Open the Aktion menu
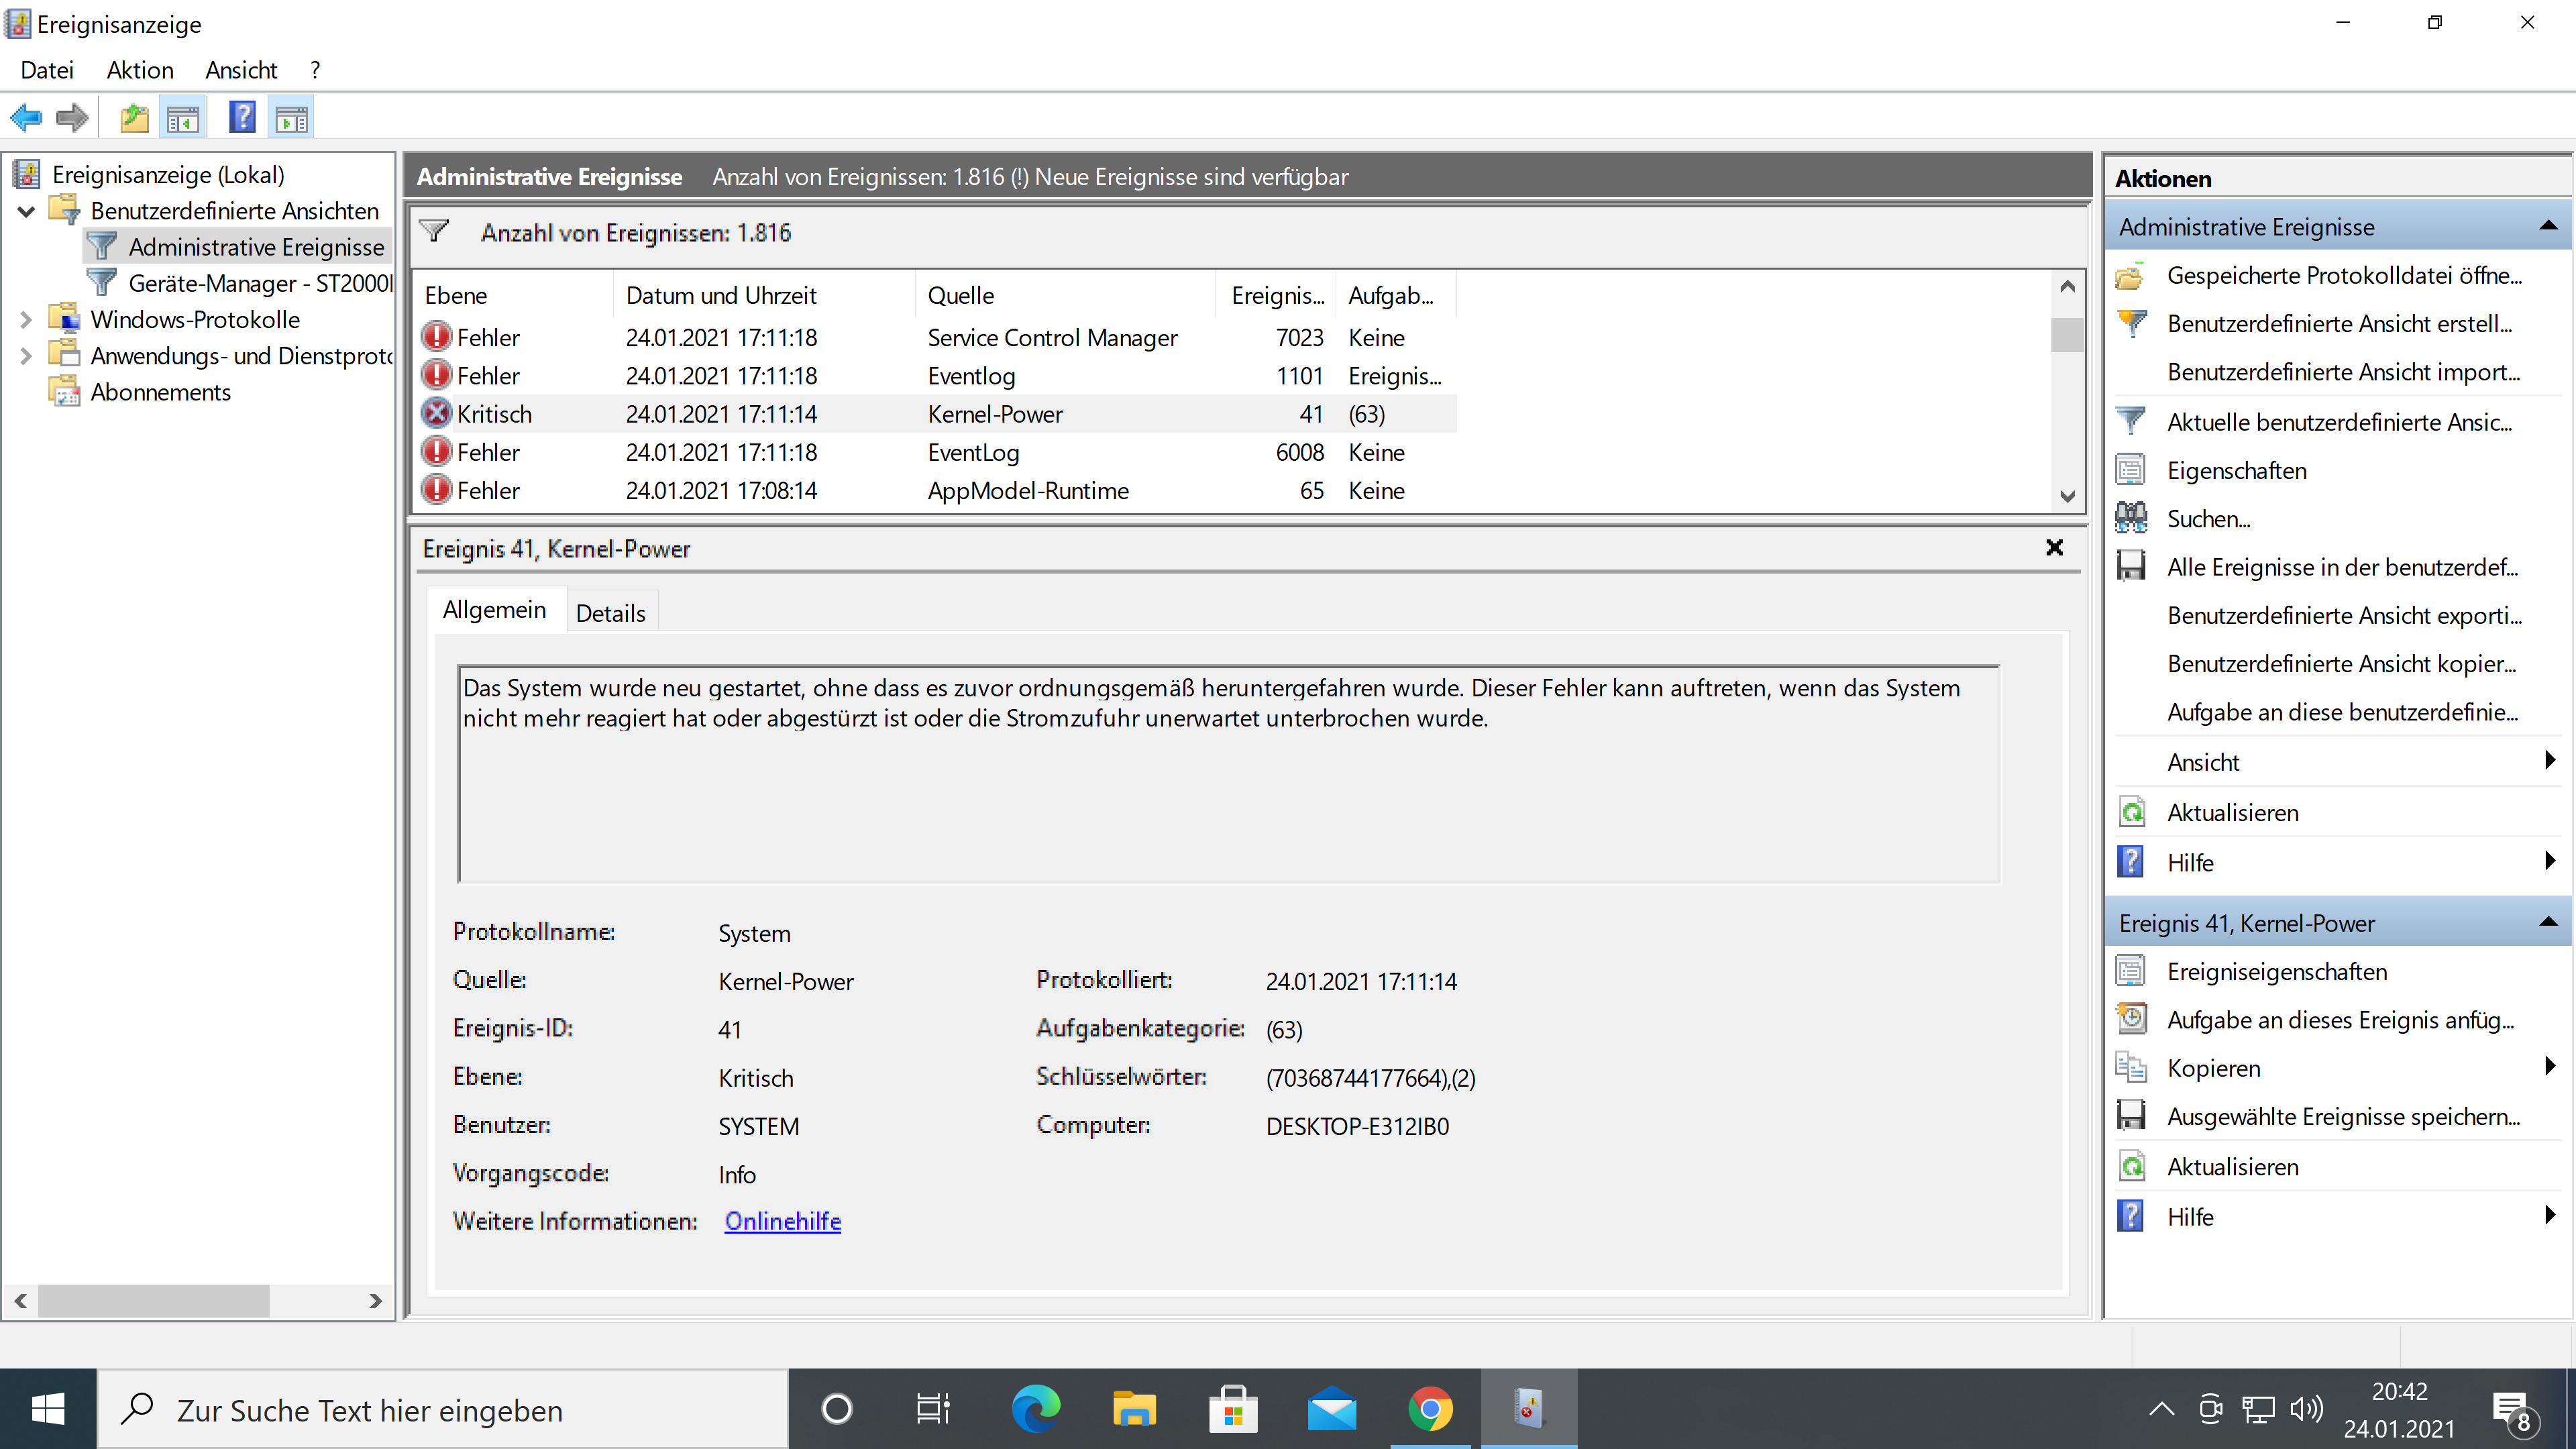Screen dimensions: 2576x1449 pos(140,70)
